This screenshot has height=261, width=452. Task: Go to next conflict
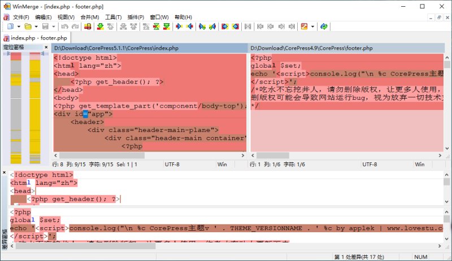pos(123,26)
